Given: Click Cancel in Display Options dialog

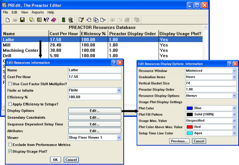Looking at the screenshot, I should pyautogui.click(x=199, y=141).
